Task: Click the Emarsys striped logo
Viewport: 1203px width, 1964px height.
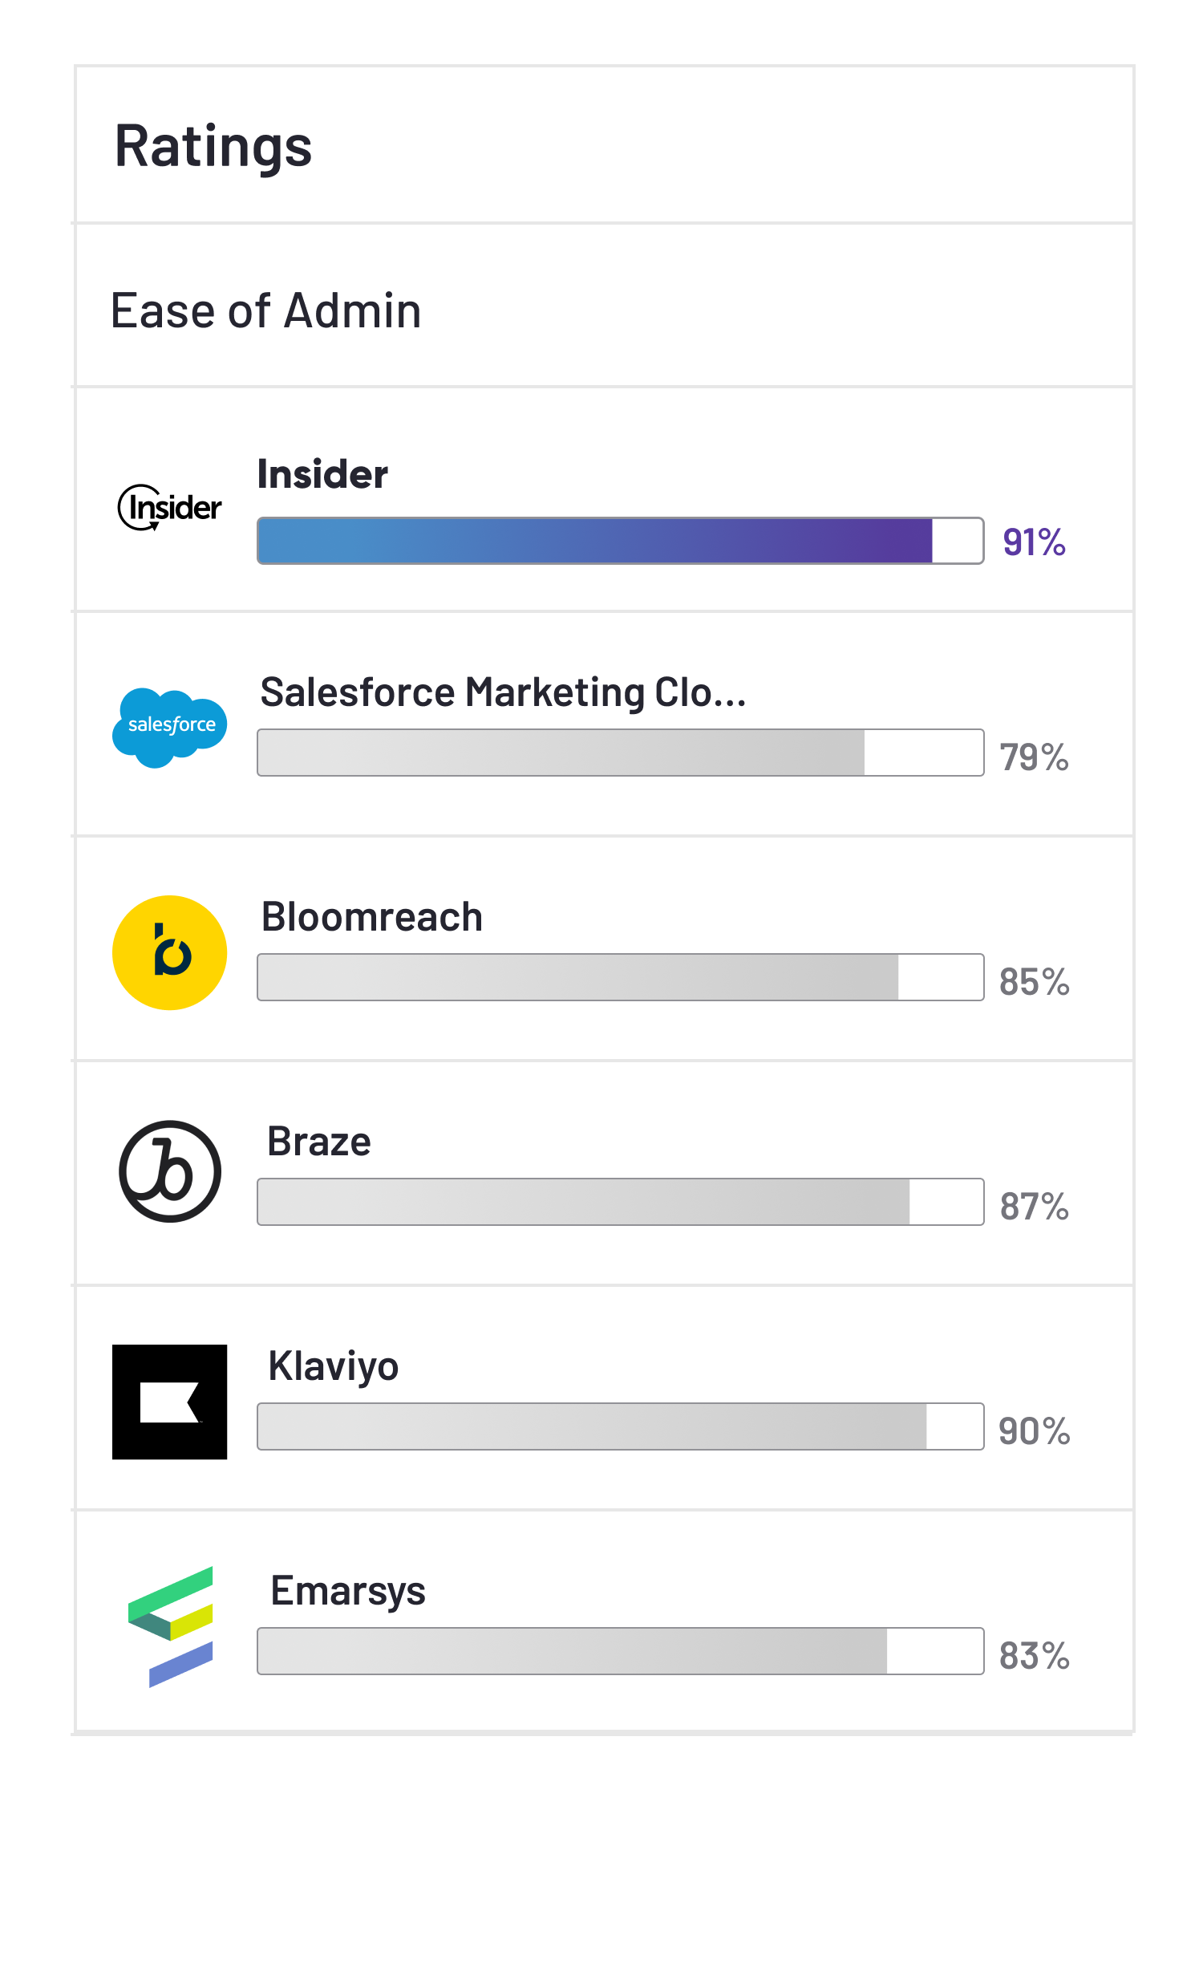Action: 171,1626
